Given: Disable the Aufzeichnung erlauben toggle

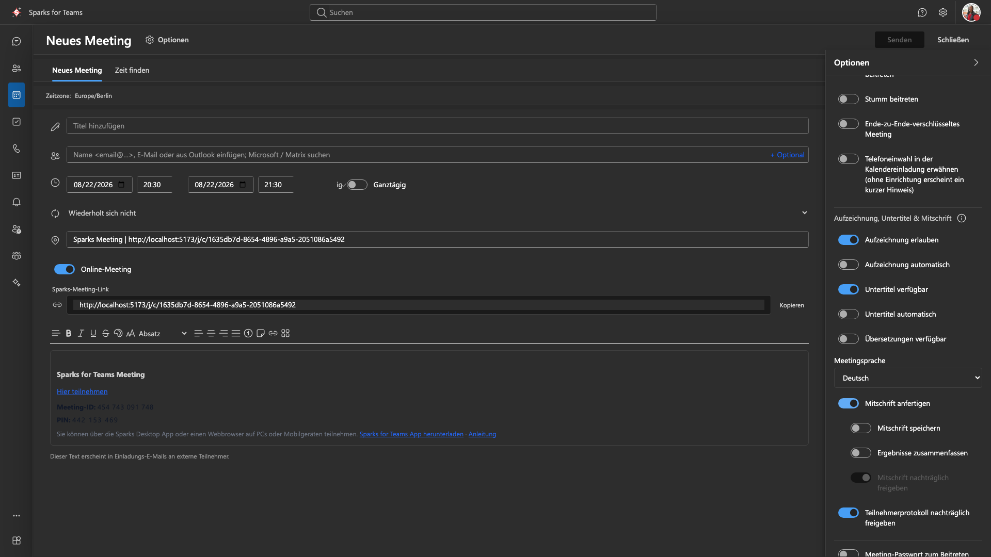Looking at the screenshot, I should point(848,240).
